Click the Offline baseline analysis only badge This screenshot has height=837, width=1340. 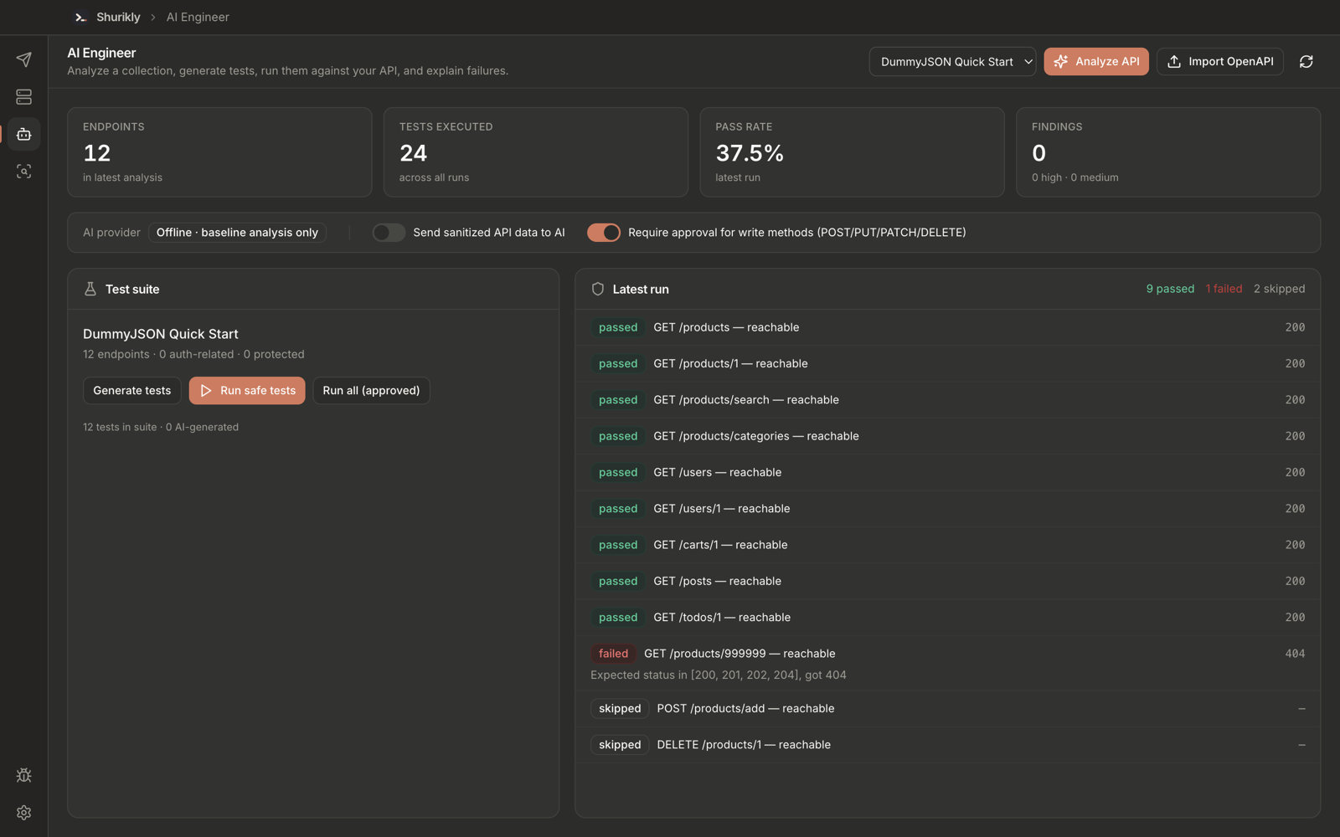point(237,233)
